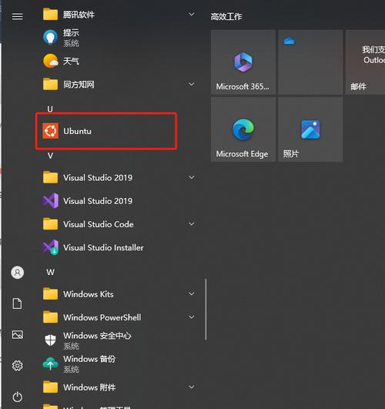Expand the Visual Studio Code folder chevron

click(x=192, y=224)
